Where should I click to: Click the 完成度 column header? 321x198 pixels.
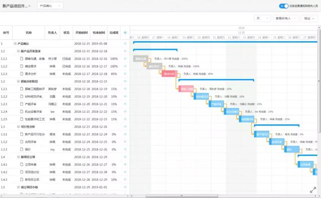(114, 33)
